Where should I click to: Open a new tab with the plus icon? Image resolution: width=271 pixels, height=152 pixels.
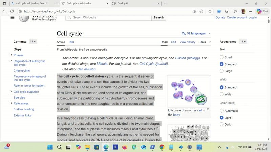tap(165, 3)
